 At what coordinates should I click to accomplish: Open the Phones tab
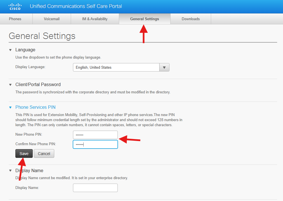pyautogui.click(x=15, y=19)
